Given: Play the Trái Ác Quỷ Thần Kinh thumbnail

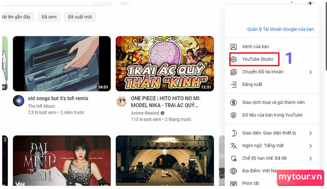Looking at the screenshot, I should point(165,64).
